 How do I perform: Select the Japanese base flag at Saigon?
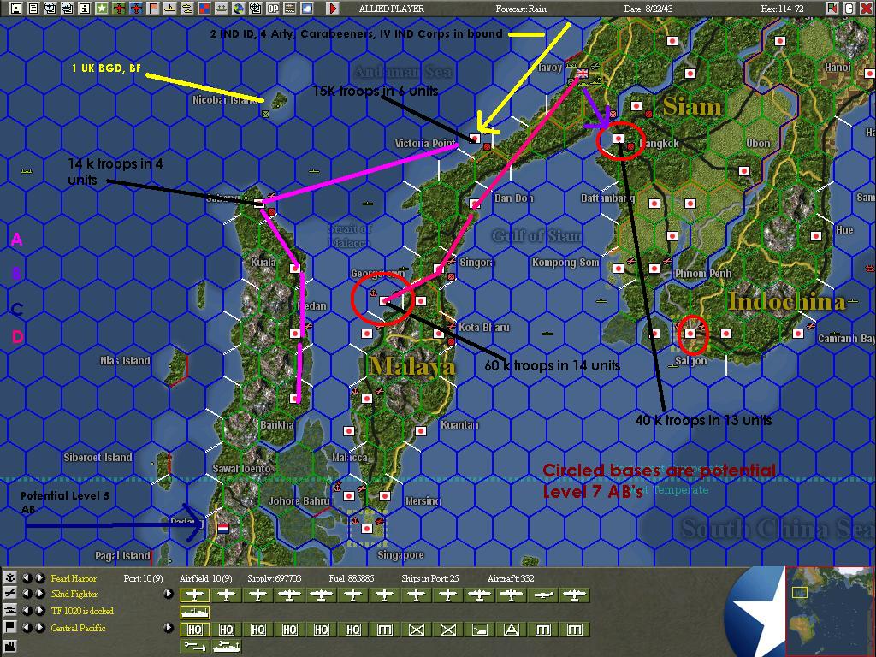tap(690, 334)
